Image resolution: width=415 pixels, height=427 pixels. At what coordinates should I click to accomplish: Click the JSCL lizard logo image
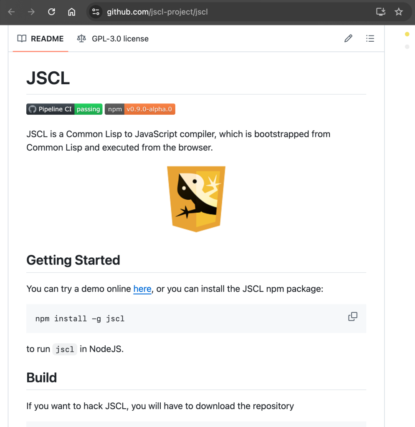tap(196, 198)
